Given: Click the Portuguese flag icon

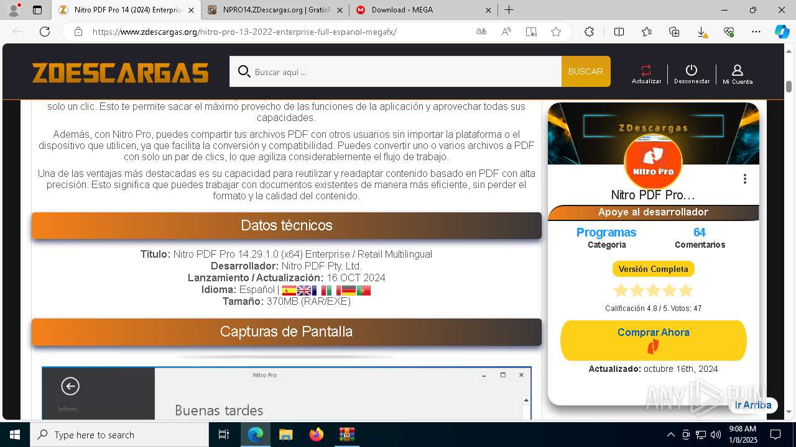Looking at the screenshot, I should pyautogui.click(x=364, y=291).
